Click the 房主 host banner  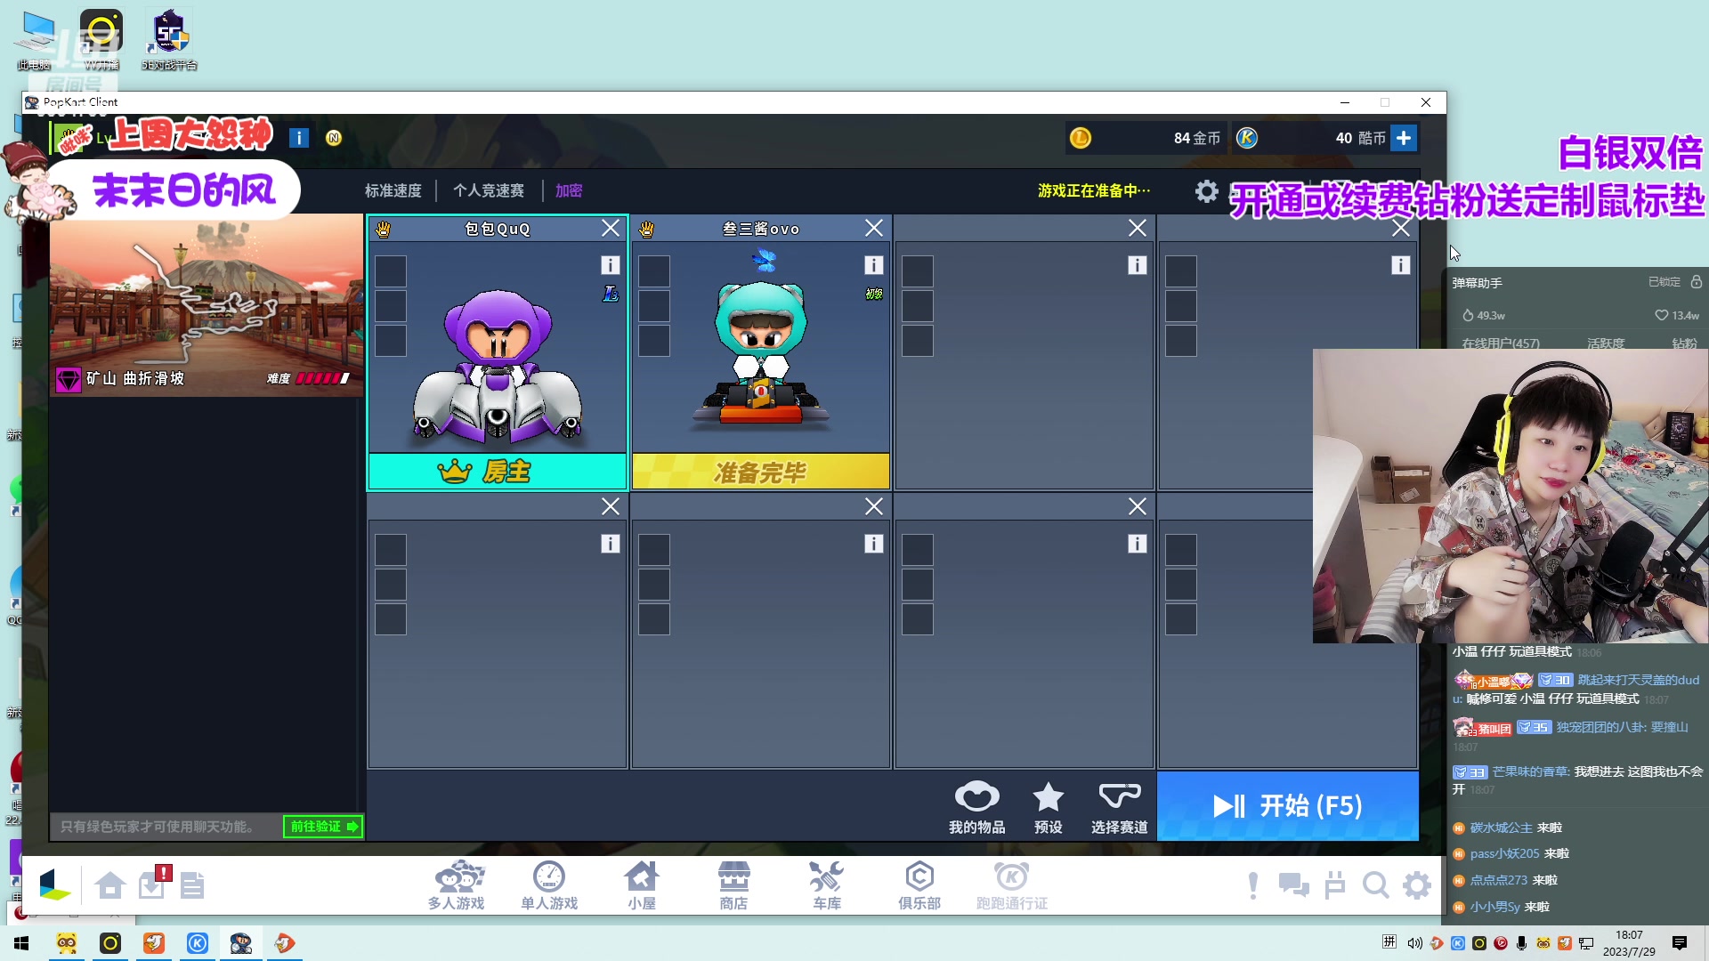tap(498, 472)
